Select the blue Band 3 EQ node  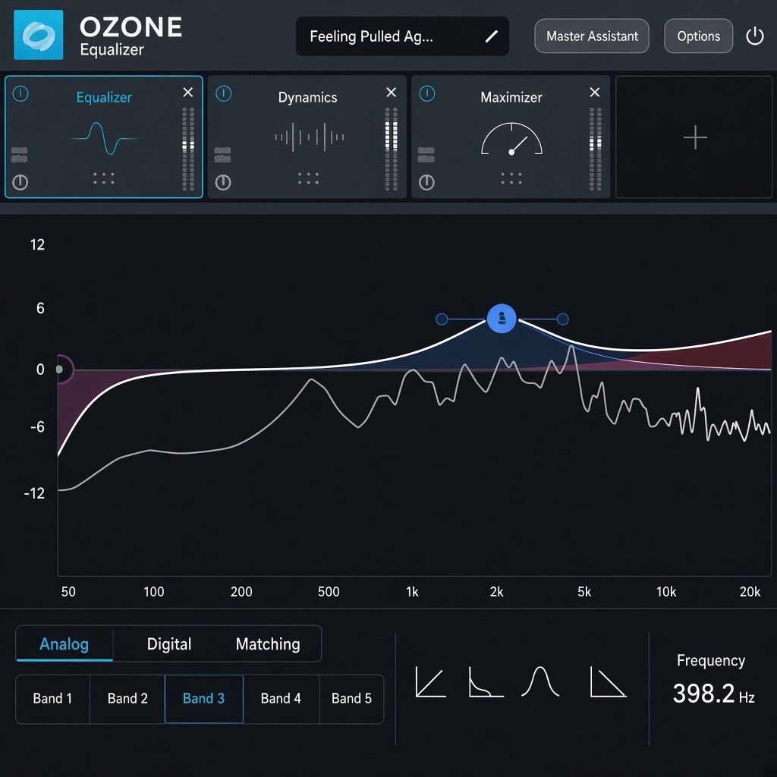(x=502, y=318)
